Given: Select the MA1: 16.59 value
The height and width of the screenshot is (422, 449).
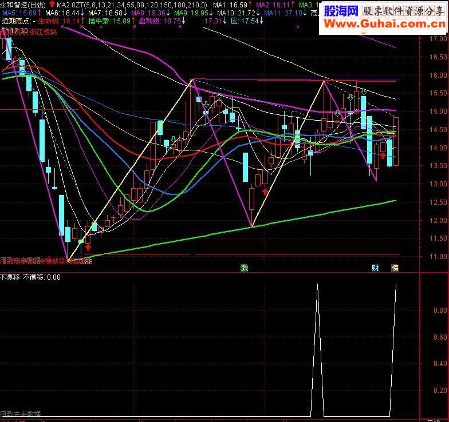Looking at the screenshot, I should click(230, 5).
